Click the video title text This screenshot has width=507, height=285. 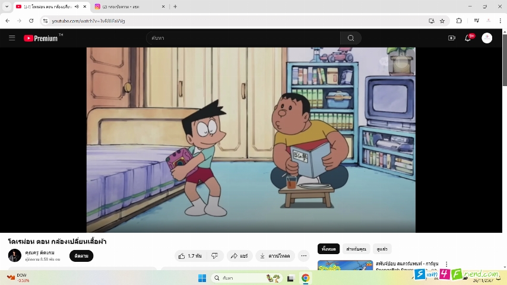[57, 241]
